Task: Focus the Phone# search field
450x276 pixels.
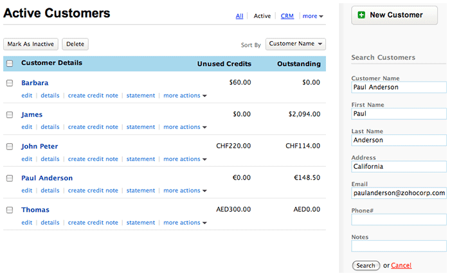Action: point(399,220)
